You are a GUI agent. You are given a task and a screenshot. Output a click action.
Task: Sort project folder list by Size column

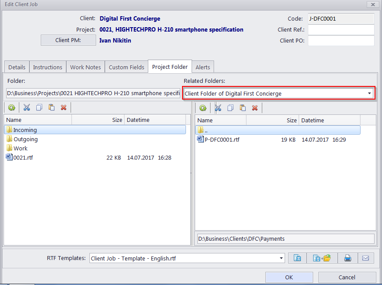(98, 120)
